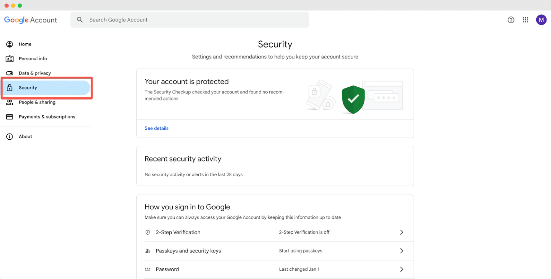Expand Passkeys and security keys chevron
551x279 pixels.
(401, 251)
